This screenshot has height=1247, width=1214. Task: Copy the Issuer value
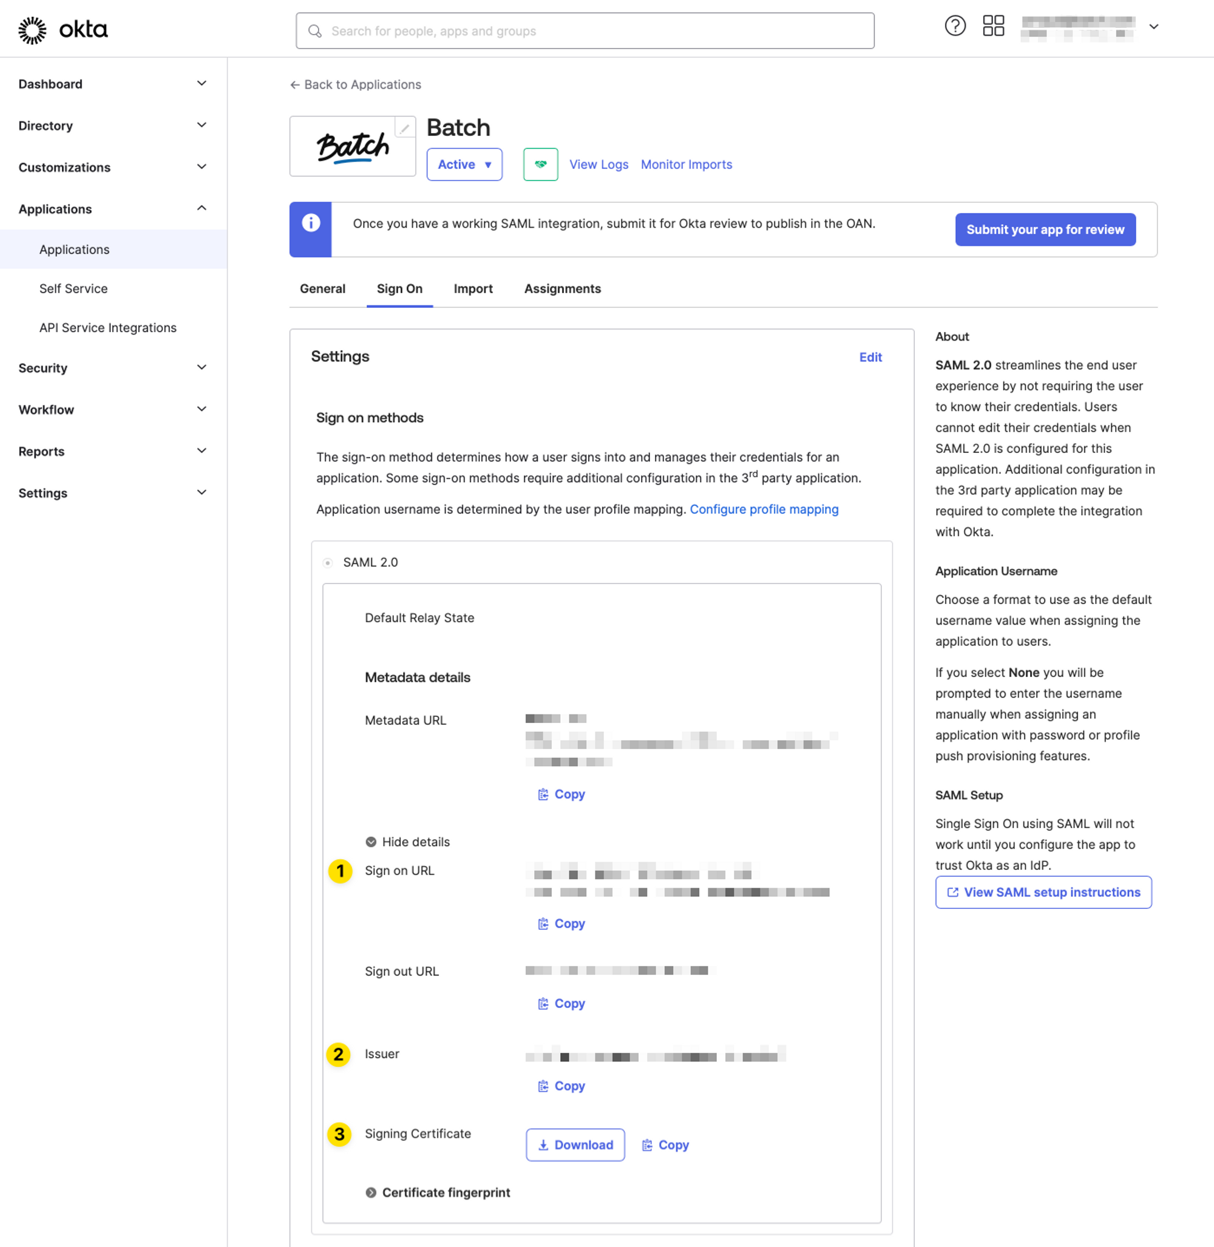(561, 1086)
